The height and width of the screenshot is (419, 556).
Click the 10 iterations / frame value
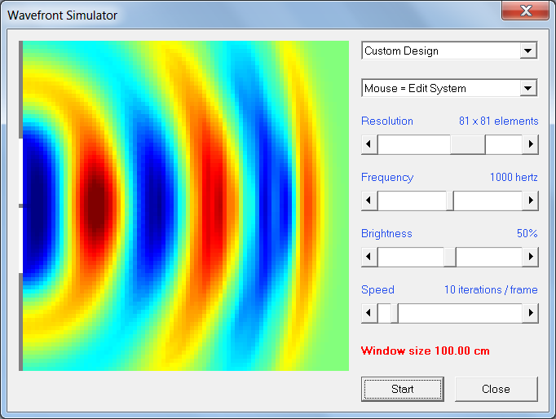[x=491, y=289]
